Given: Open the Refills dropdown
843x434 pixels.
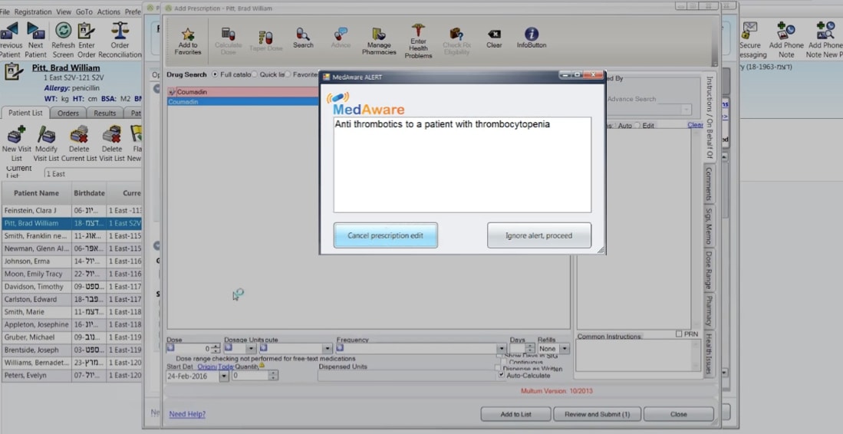Looking at the screenshot, I should 564,349.
